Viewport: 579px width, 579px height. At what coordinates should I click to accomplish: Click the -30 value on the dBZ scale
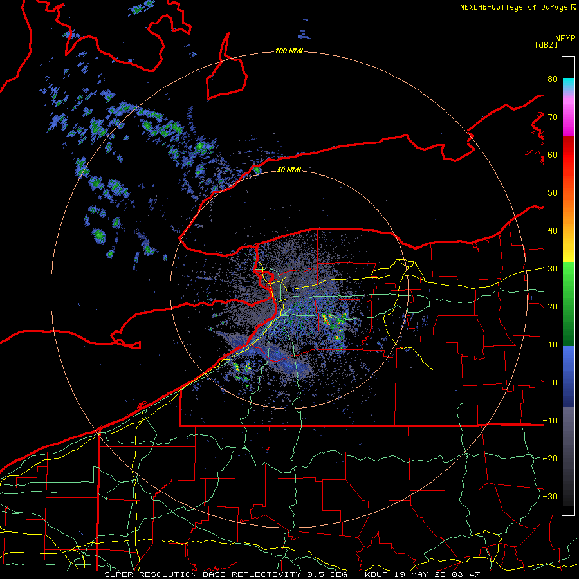pos(550,496)
